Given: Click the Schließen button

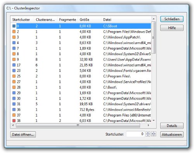Looking at the screenshot, I should (172, 19).
